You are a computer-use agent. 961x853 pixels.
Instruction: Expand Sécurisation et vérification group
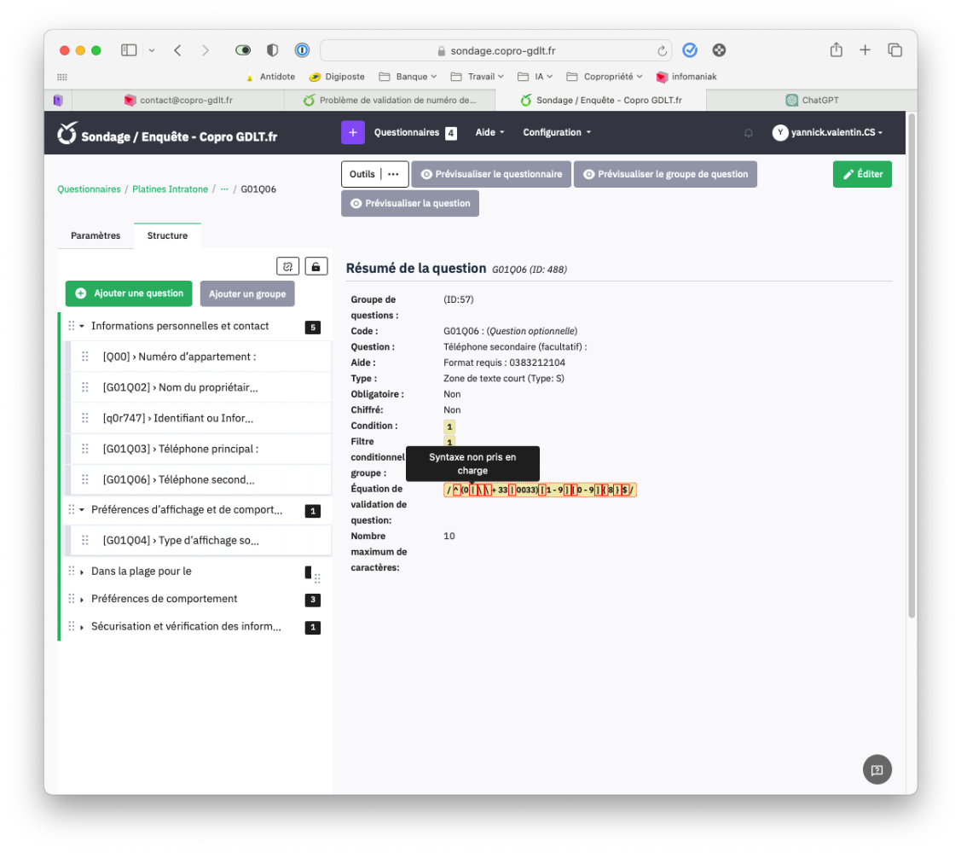83,627
